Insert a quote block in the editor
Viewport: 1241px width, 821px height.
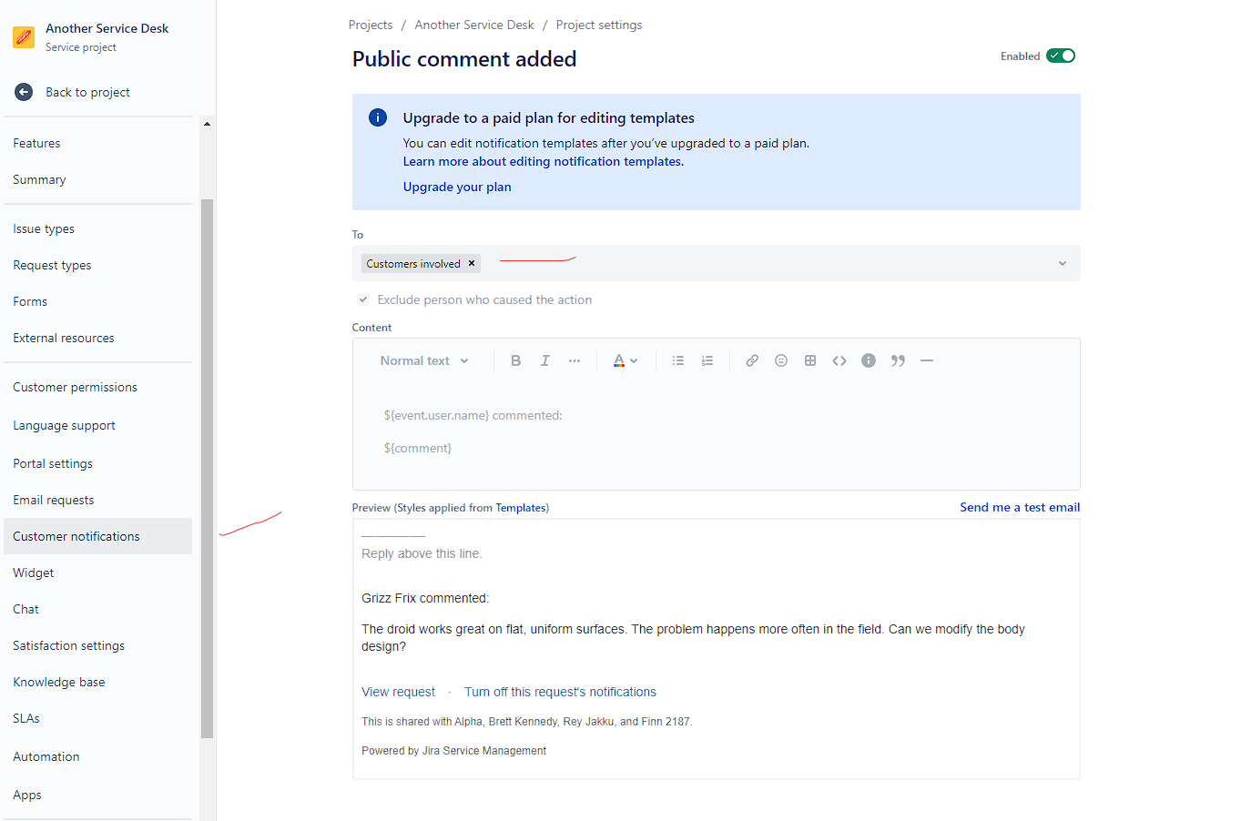click(898, 360)
